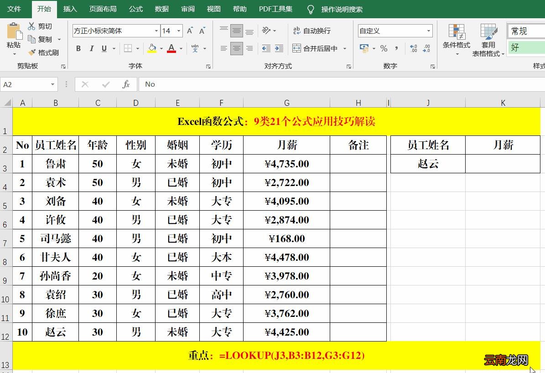Toggle Wrap Text (自动换行)

pyautogui.click(x=312, y=31)
